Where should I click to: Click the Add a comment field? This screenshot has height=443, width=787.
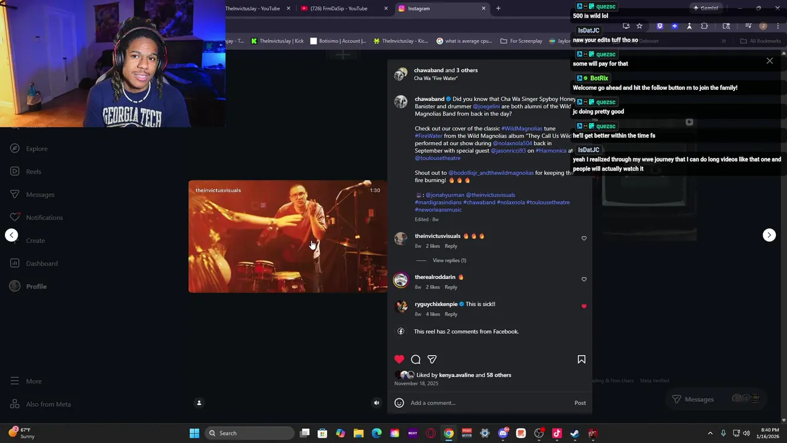(x=491, y=403)
